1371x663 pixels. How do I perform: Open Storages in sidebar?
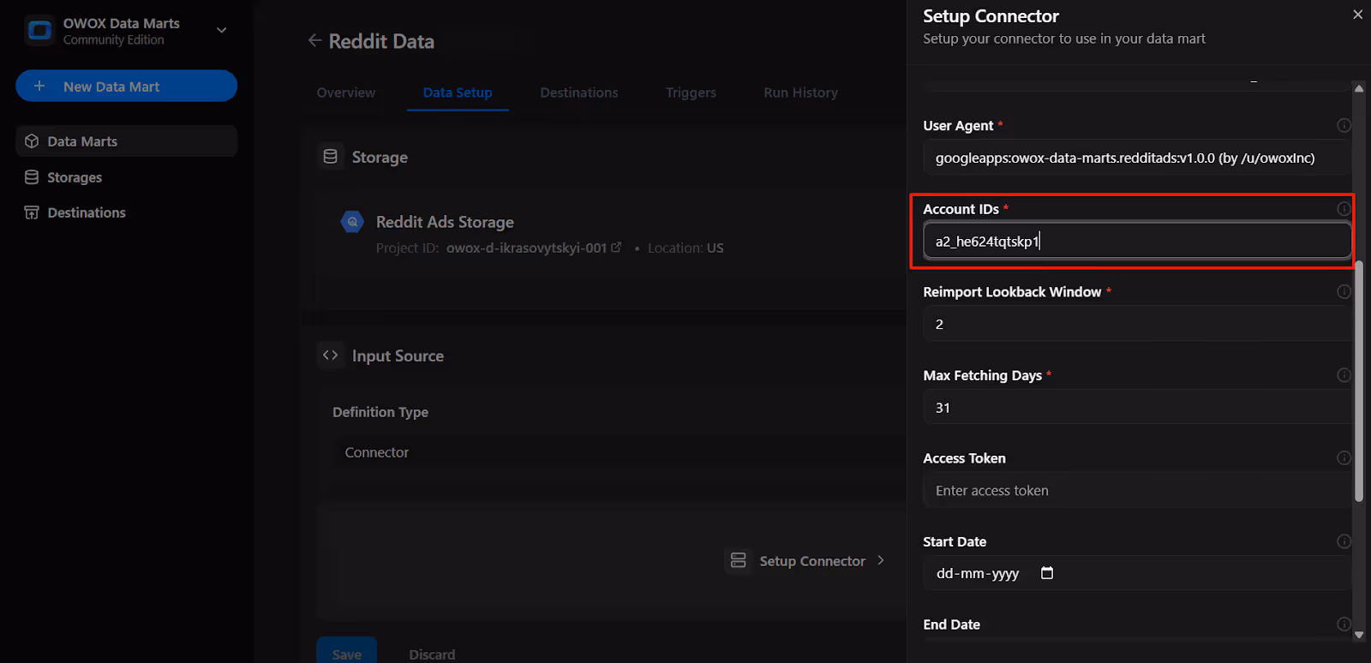click(126, 177)
